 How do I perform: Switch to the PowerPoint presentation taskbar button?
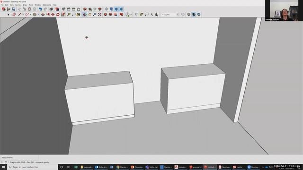(137, 167)
